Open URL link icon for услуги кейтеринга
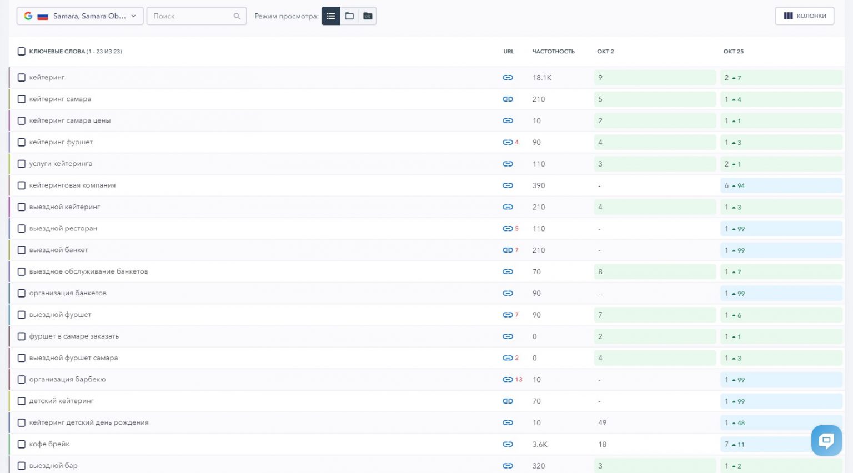The height and width of the screenshot is (473, 853). click(x=508, y=164)
